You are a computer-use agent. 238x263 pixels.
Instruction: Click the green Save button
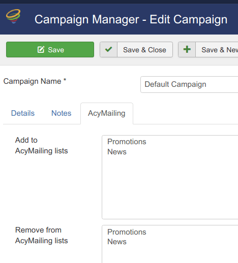pos(50,50)
